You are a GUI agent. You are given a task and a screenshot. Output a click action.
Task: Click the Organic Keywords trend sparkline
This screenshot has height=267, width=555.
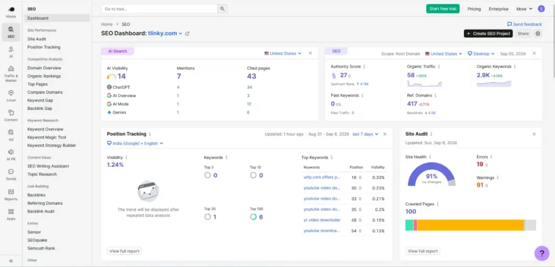coord(494,83)
